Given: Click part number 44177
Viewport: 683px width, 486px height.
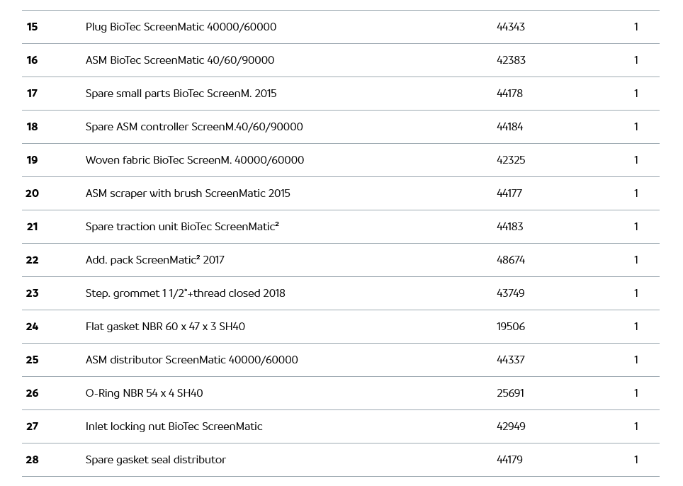Looking at the screenshot, I should pyautogui.click(x=509, y=193).
